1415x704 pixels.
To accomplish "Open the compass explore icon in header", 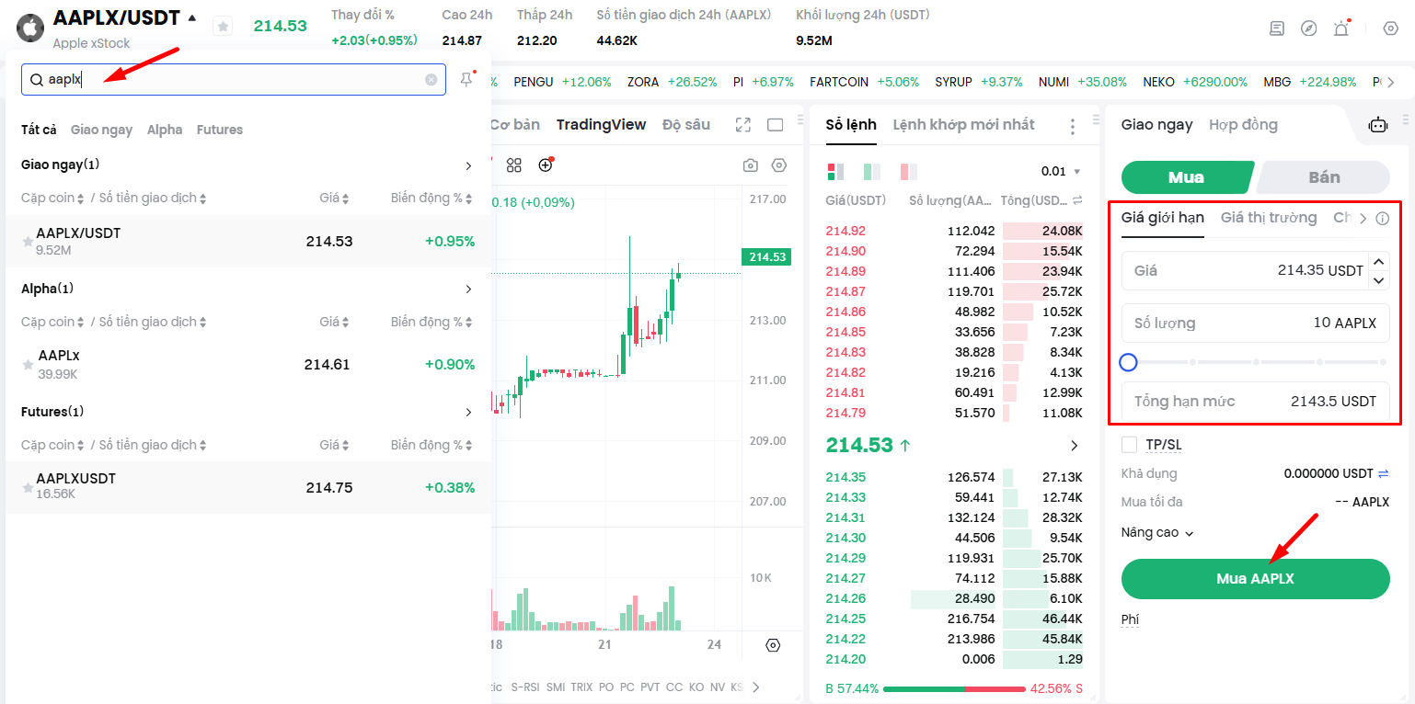I will coord(1308,28).
